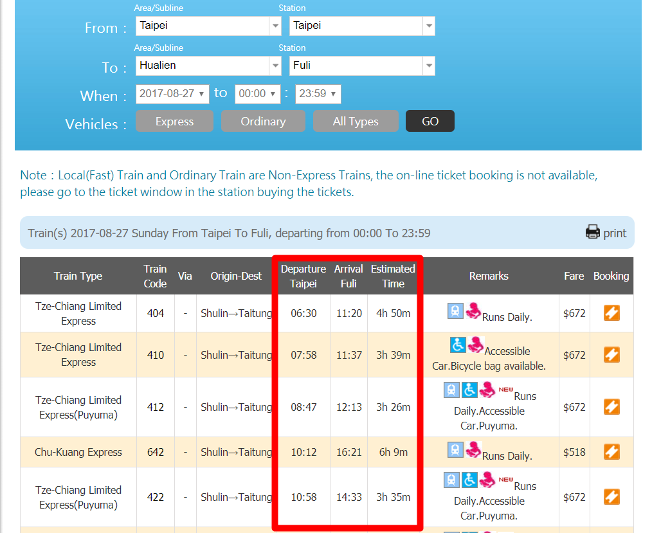This screenshot has height=533, width=652.
Task: Click wheelchair icon in train 410 remarks
Action: click(458, 345)
